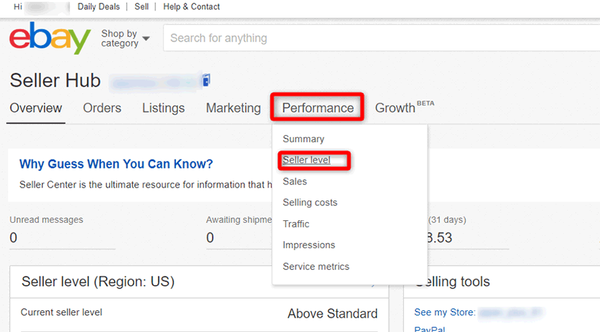Click the Unread messages count

click(x=14, y=238)
